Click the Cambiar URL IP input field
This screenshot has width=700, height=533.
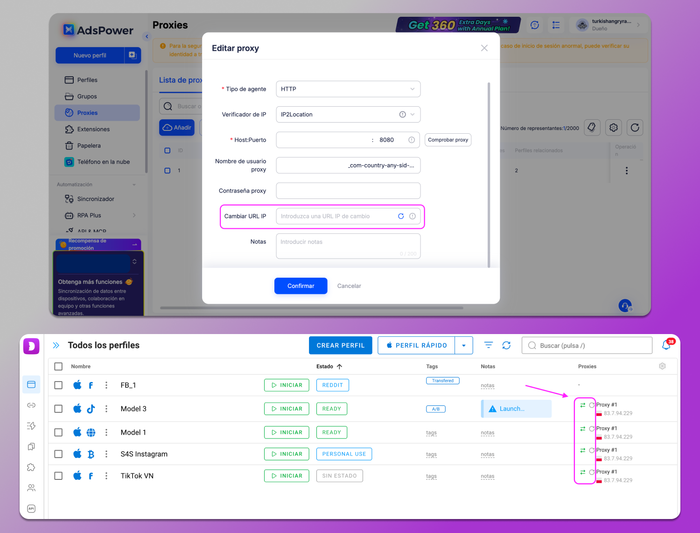click(336, 216)
